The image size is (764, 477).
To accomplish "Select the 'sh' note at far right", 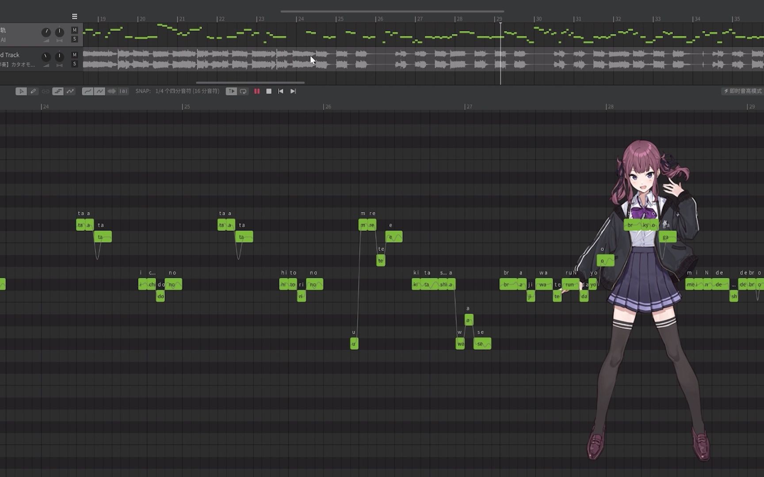I will (x=734, y=296).
